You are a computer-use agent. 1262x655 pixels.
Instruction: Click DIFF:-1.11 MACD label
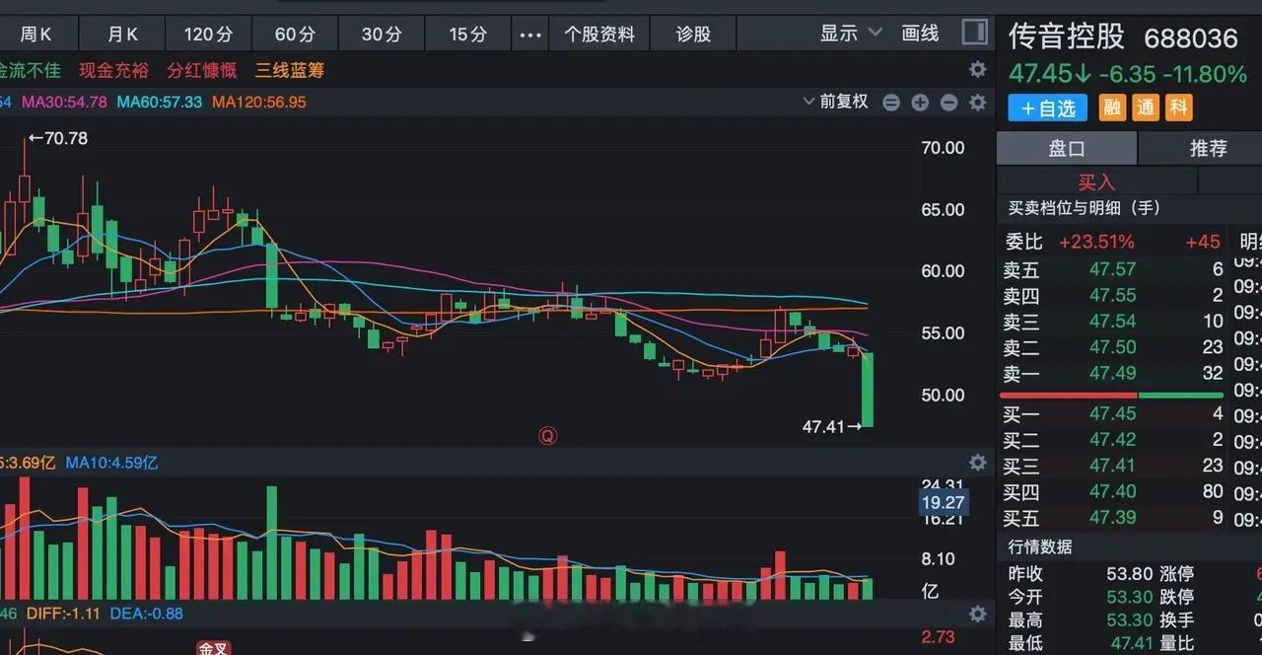tap(64, 614)
